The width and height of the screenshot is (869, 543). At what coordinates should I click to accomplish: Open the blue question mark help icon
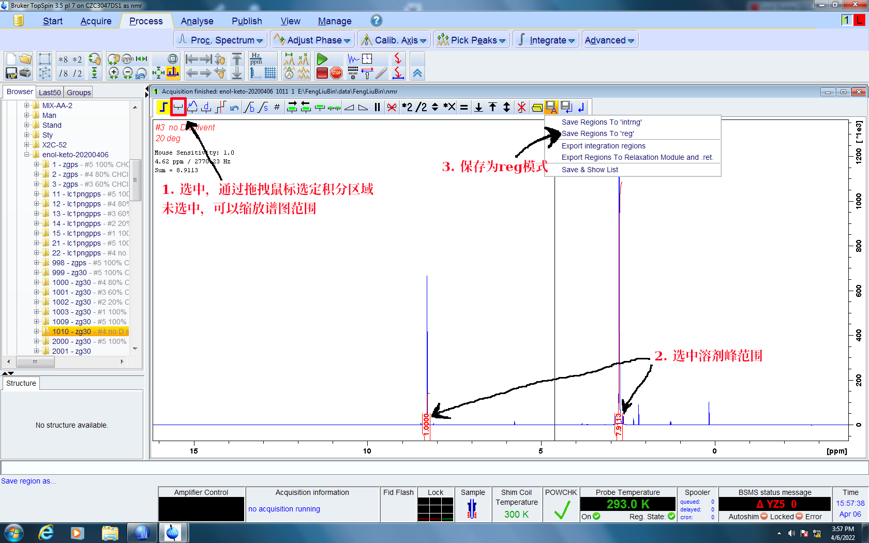(x=377, y=21)
